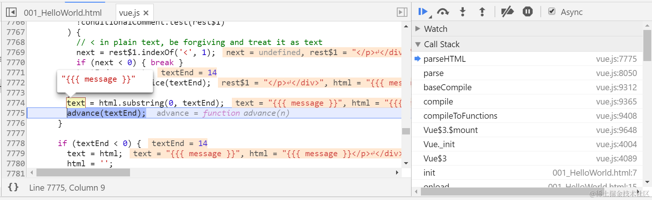Pretty print the source with braces icon

(x=13, y=187)
